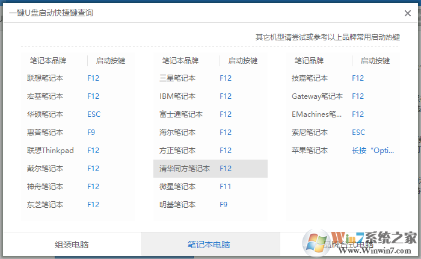Select the 苹果笔记本 row
The width and height of the screenshot is (421, 259).
(343, 150)
